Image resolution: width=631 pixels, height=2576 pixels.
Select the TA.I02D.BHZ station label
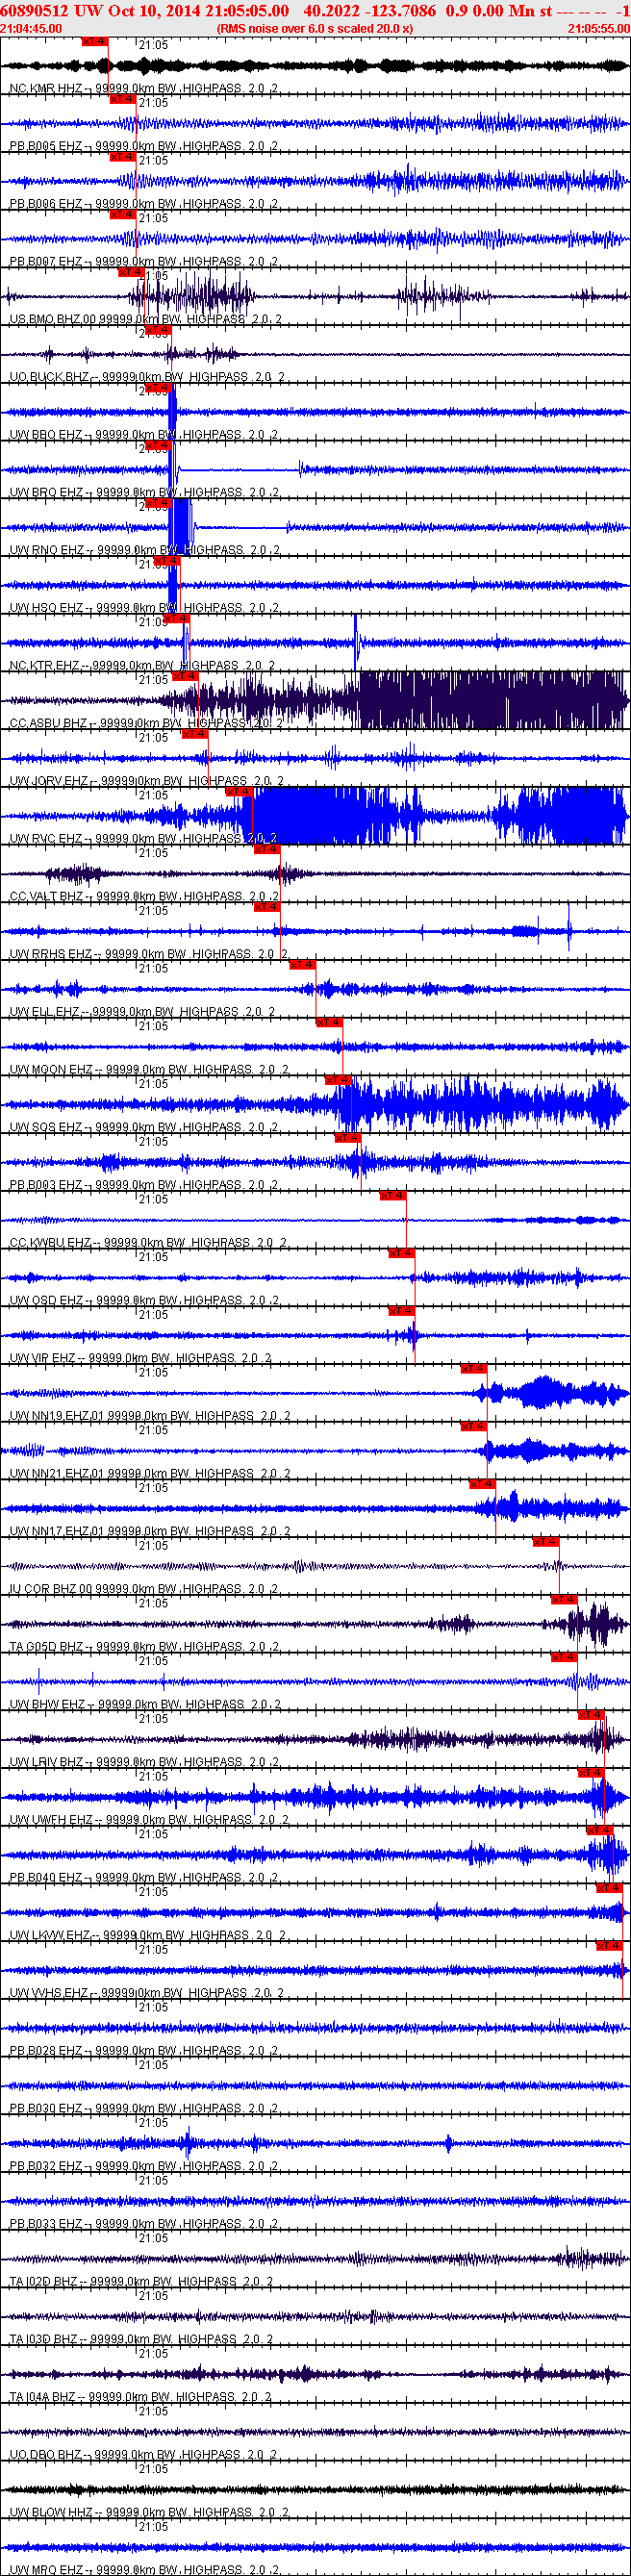141,2283
